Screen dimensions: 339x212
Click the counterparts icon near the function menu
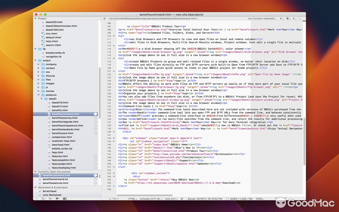coord(288,19)
